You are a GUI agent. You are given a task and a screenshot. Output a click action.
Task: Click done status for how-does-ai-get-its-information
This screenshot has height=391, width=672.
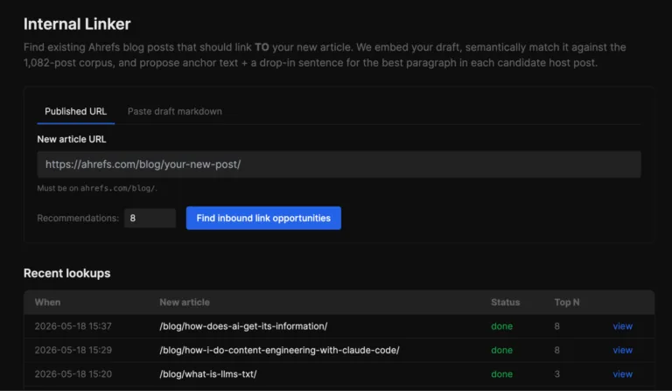[502, 326]
